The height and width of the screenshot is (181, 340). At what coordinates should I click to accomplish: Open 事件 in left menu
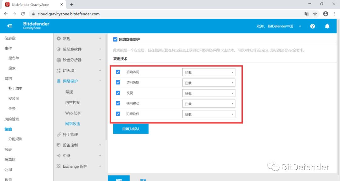[8, 48]
